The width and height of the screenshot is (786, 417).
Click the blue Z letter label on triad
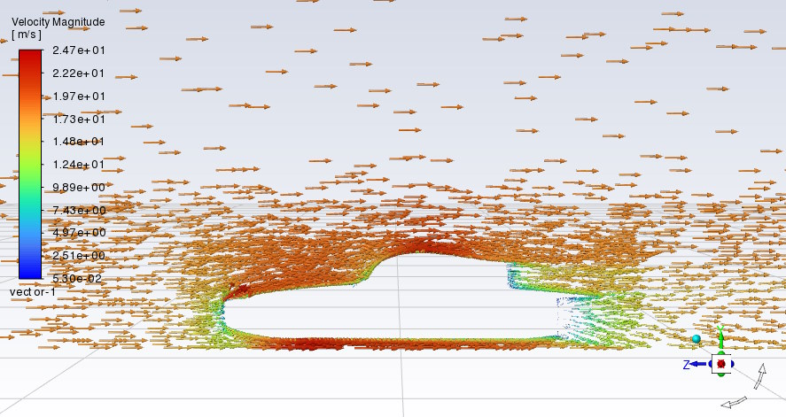[686, 364]
